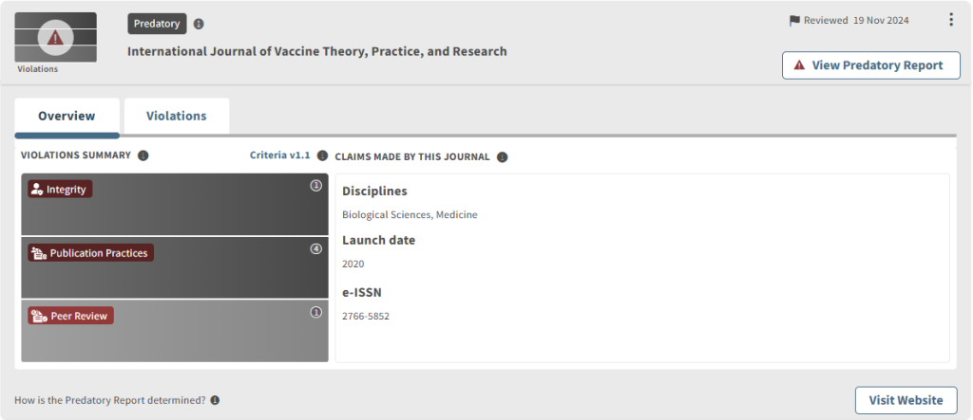
Task: Click info icon next to Claims Made heading
Action: (x=502, y=157)
